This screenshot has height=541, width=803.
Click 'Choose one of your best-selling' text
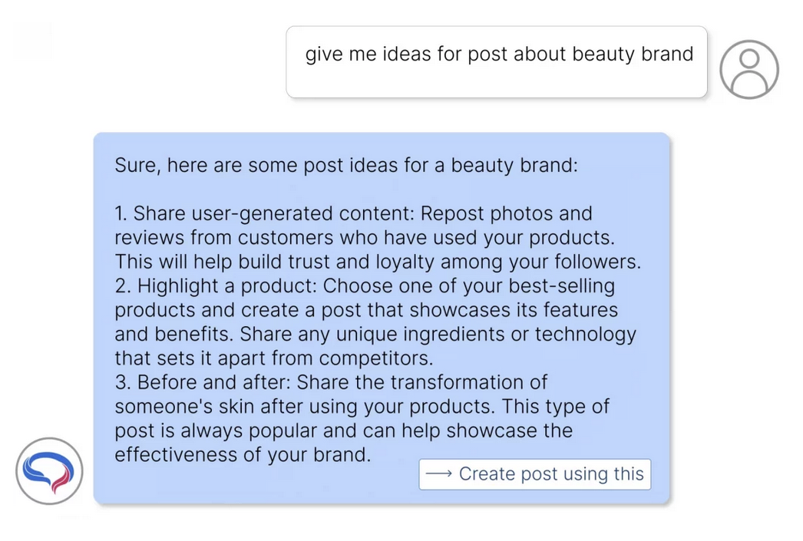468,286
